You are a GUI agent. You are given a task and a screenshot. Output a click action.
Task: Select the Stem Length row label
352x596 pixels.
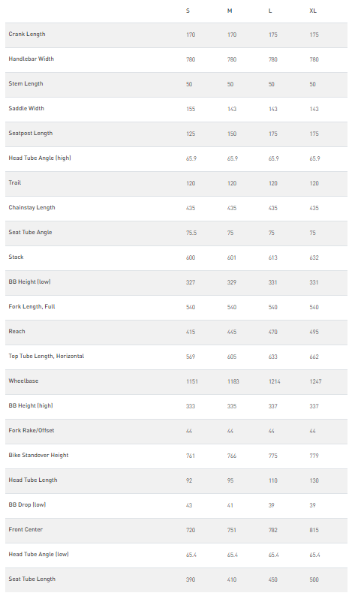point(26,83)
